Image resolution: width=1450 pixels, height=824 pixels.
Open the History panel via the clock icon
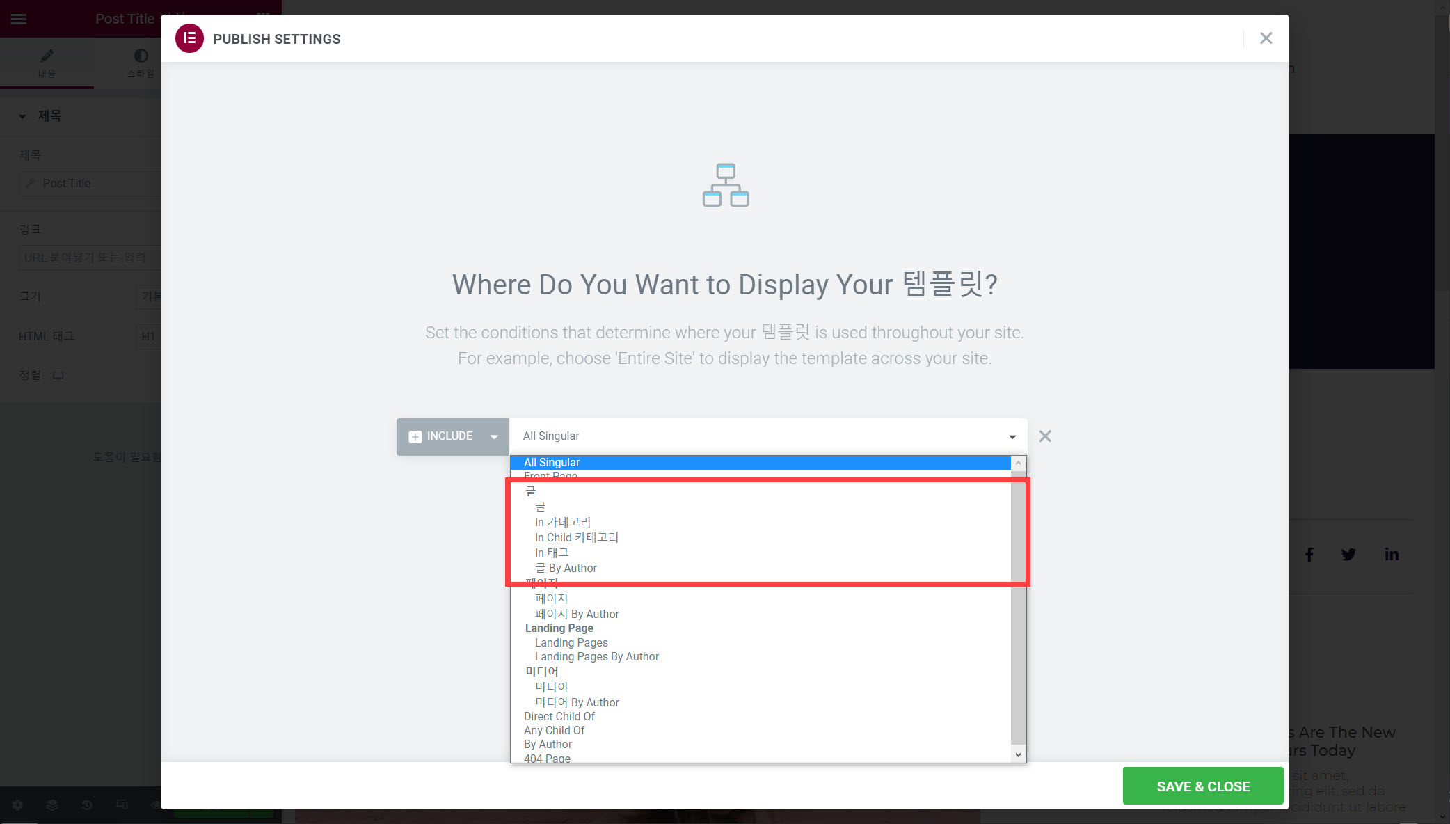click(86, 805)
